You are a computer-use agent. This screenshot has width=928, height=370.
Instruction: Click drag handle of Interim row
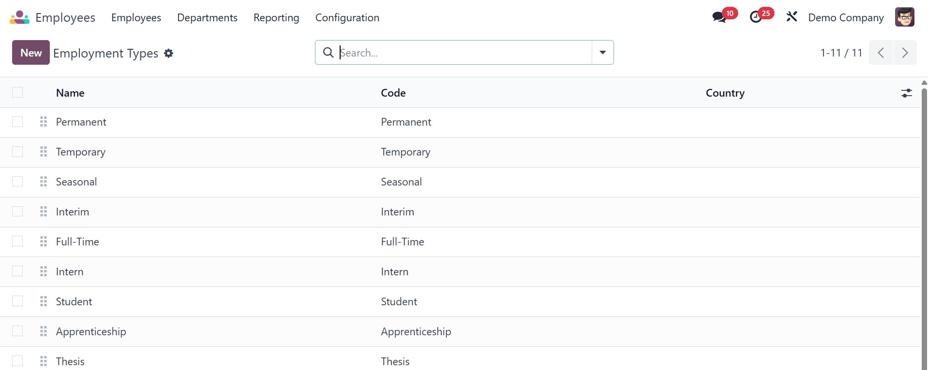point(44,212)
